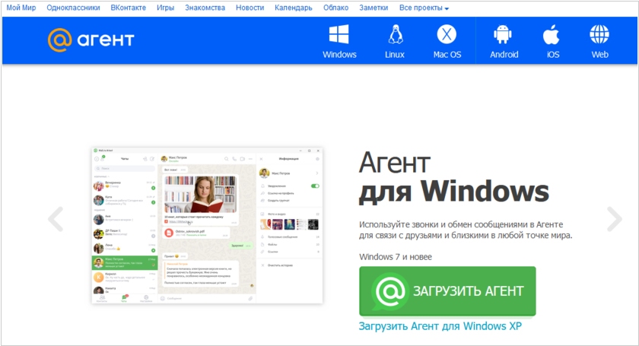This screenshot has width=639, height=346.
Task: Click the Агент app screenshot preview
Action: coord(207,226)
